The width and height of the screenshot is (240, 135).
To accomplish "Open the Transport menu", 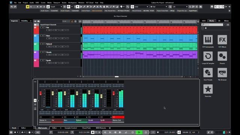I will [57, 3].
